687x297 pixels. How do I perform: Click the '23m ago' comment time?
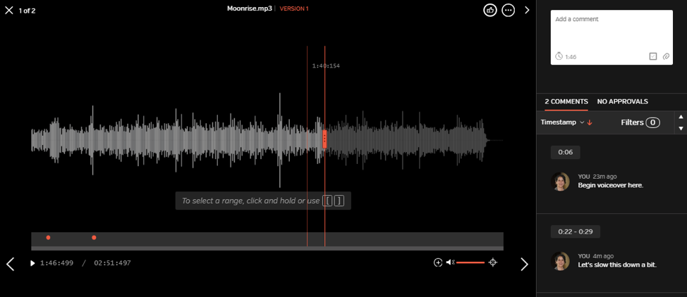(x=604, y=177)
